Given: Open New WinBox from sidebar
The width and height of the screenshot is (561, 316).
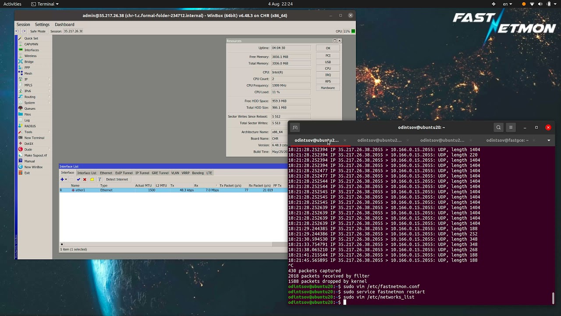Looking at the screenshot, I should click(33, 167).
